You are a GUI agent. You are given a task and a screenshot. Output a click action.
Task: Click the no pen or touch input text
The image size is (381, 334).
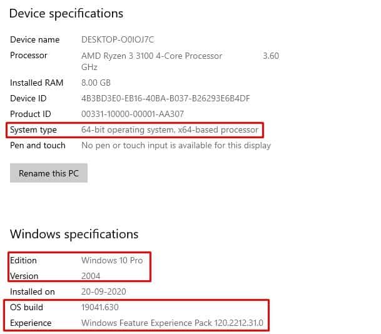point(176,145)
